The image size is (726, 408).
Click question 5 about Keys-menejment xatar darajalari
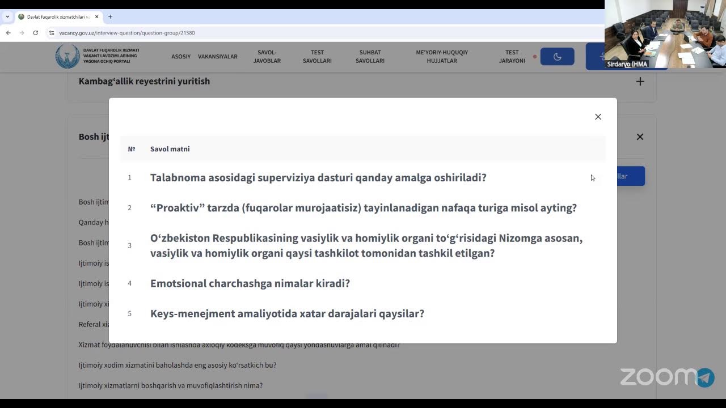point(287,313)
